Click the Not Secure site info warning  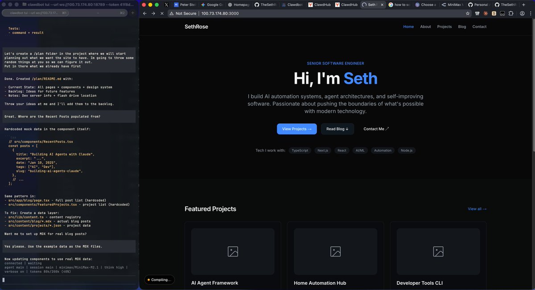[183, 13]
